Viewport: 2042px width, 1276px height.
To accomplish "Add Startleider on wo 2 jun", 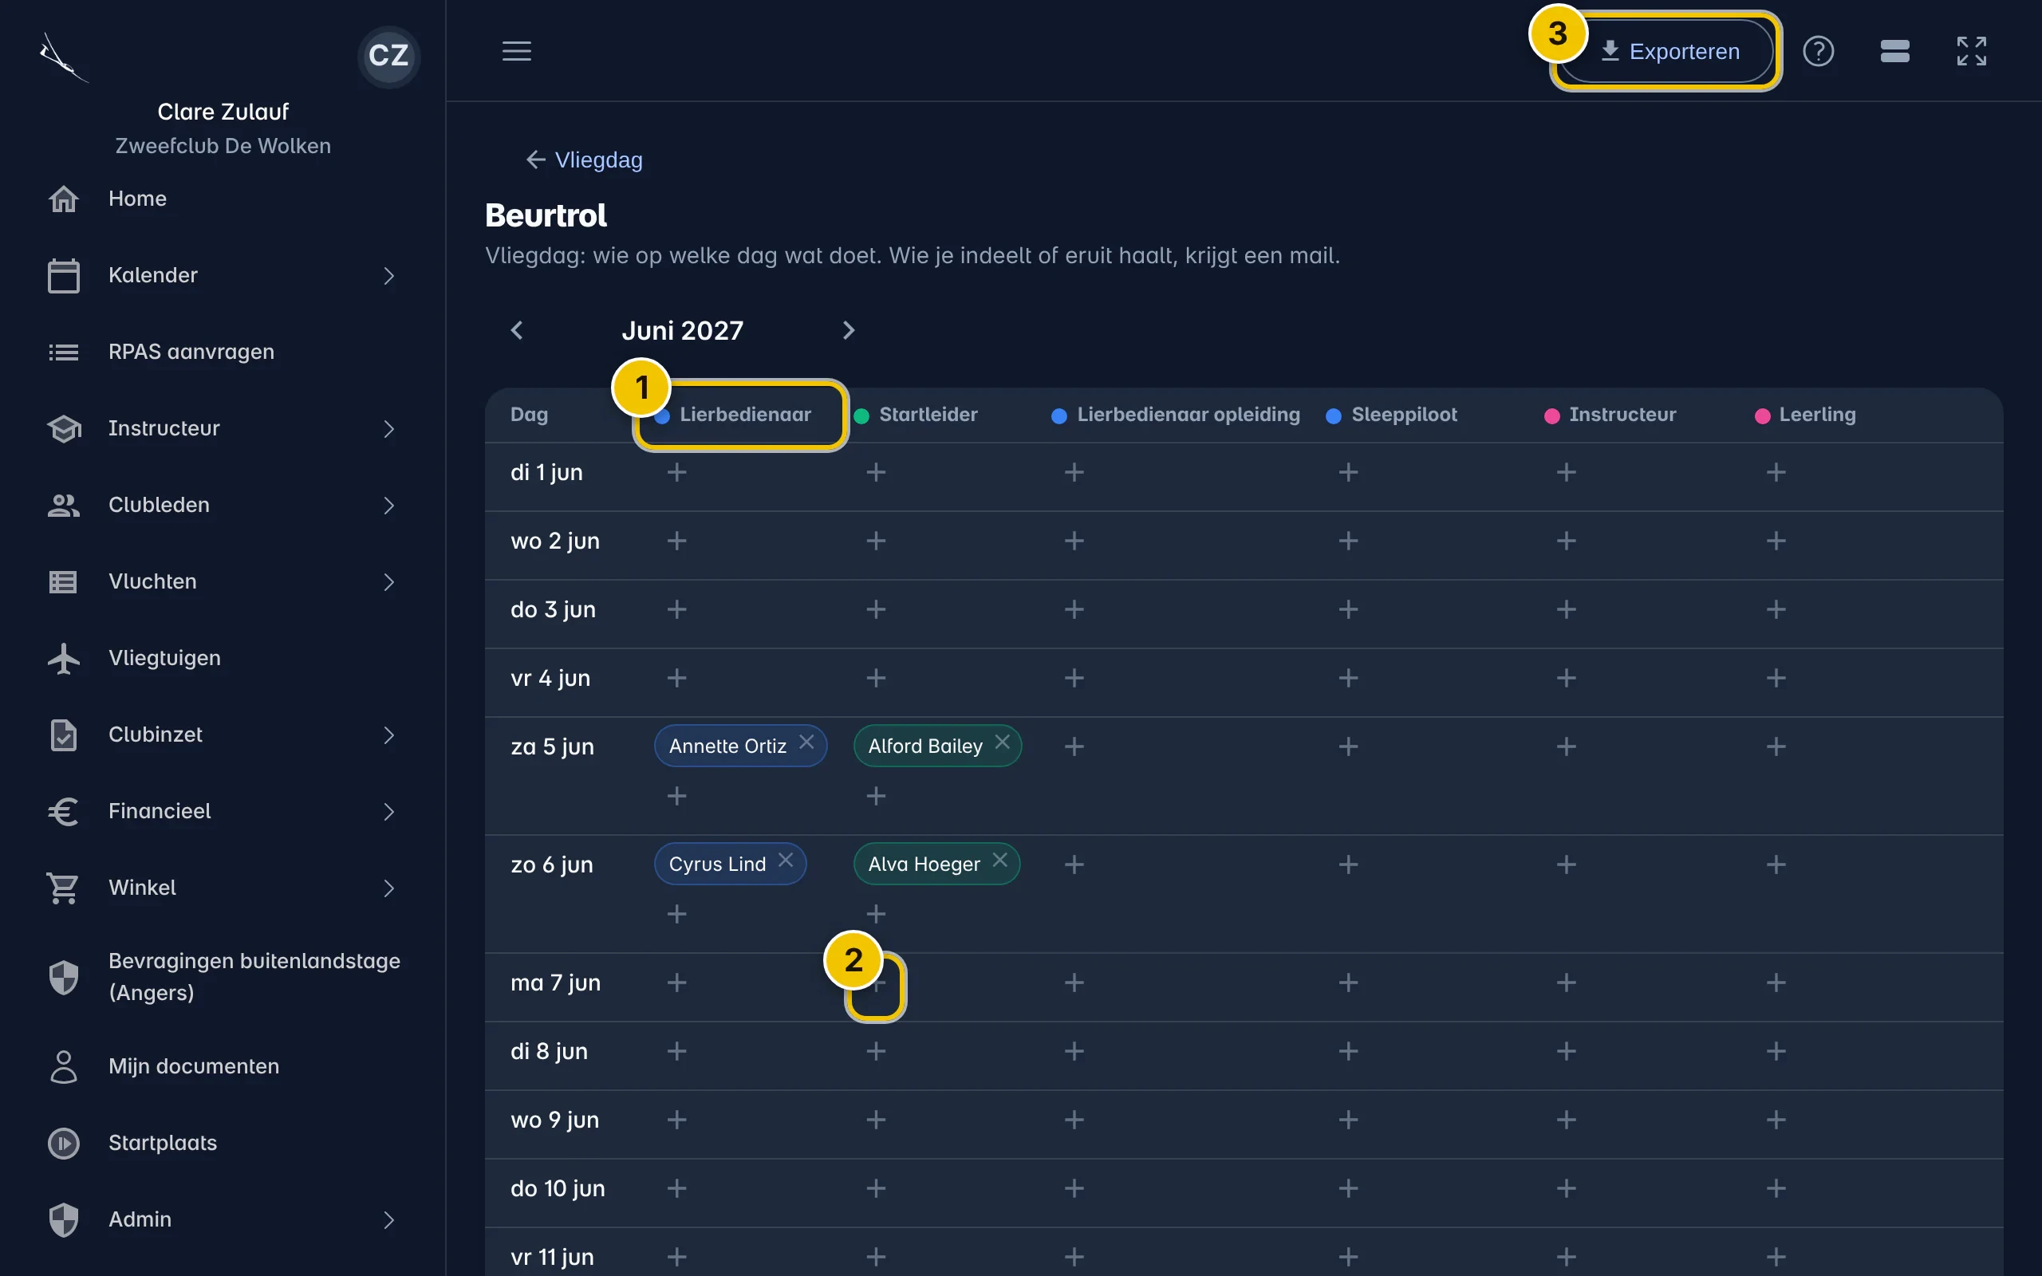I will click(x=876, y=540).
